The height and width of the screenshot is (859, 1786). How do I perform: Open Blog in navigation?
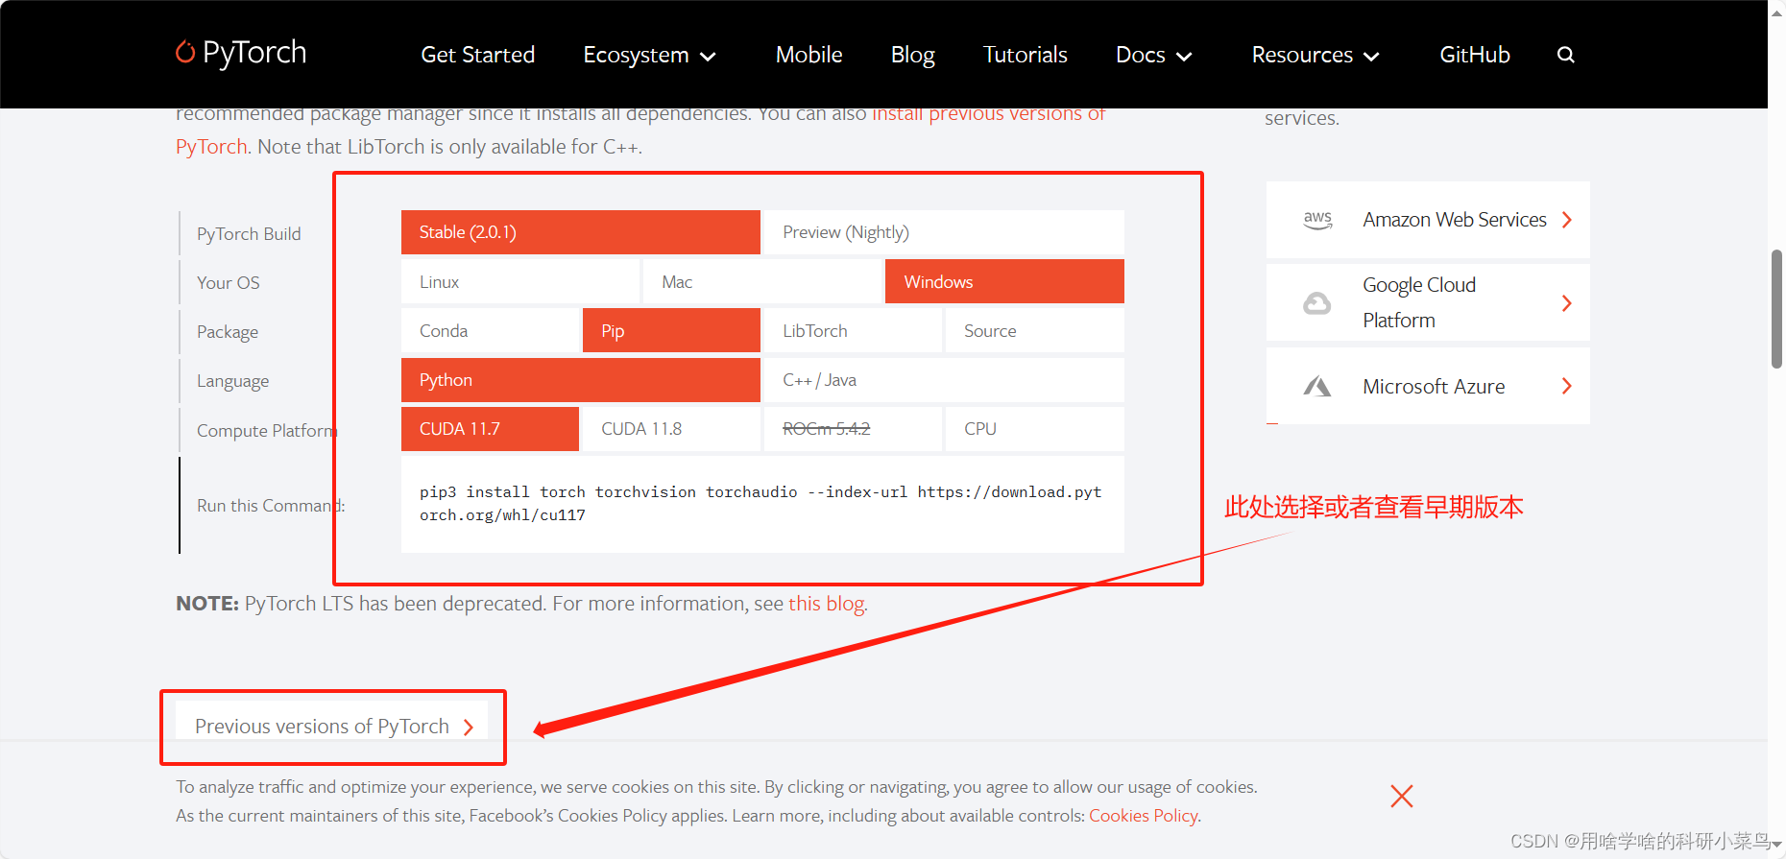[x=912, y=55]
